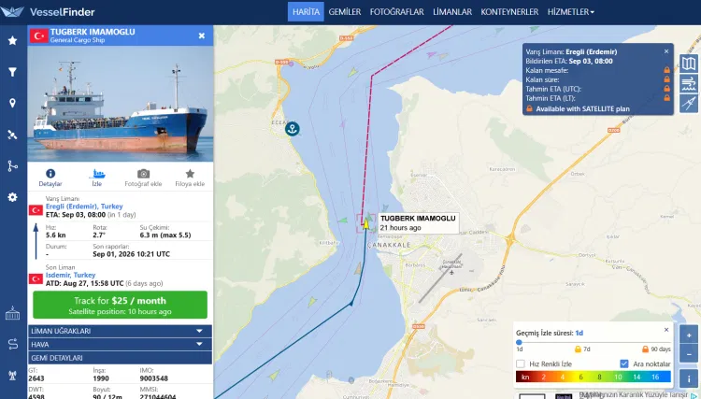The image size is (701, 399).
Task: Click the 1d track duration slider handle
Action: 519,342
